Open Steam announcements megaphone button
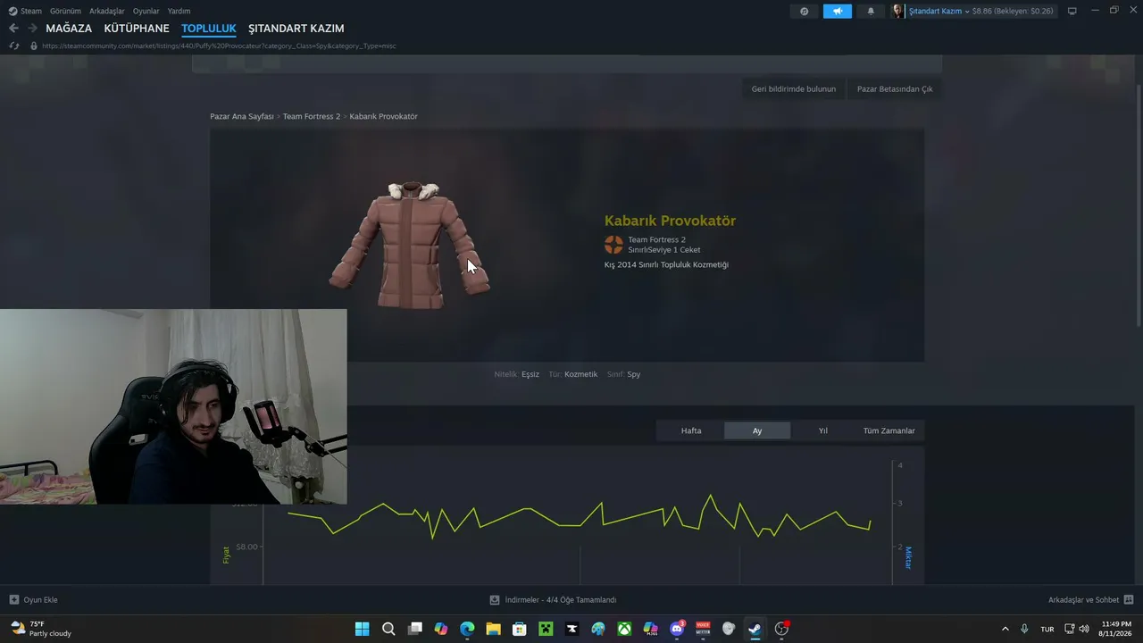The height and width of the screenshot is (643, 1143). click(x=838, y=12)
